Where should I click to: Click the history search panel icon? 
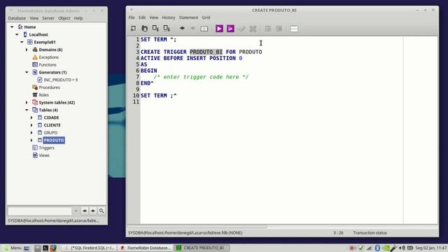coord(204,29)
